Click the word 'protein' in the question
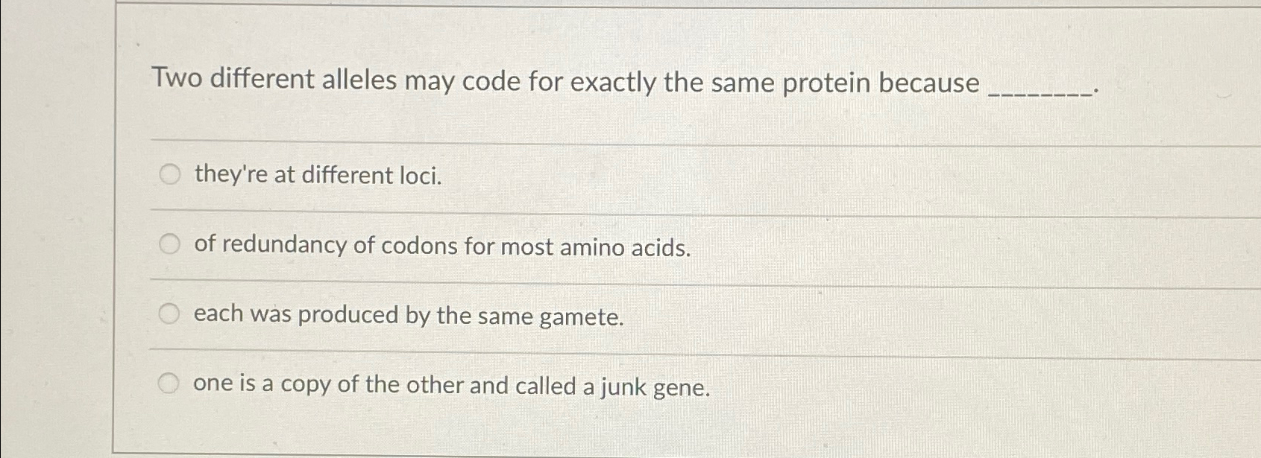 (828, 83)
